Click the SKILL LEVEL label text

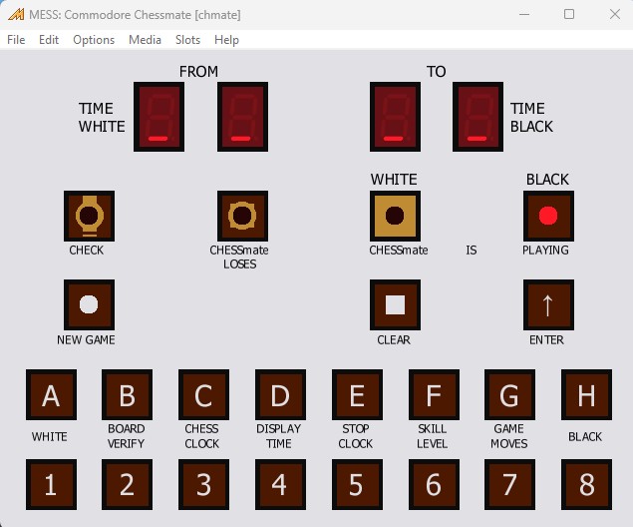pyautogui.click(x=432, y=436)
